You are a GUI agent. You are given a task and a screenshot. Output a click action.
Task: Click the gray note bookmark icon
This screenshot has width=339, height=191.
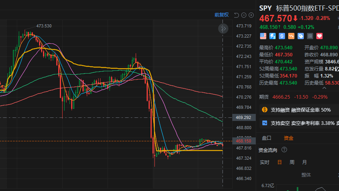click(310, 36)
